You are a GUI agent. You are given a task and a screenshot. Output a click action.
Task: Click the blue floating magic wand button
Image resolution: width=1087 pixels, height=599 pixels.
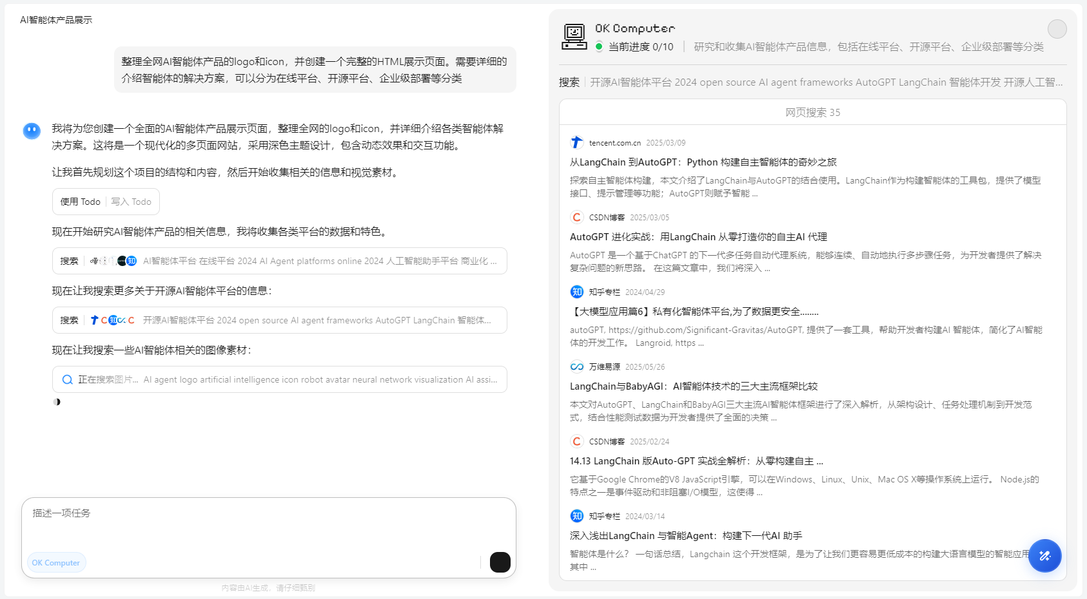1044,555
